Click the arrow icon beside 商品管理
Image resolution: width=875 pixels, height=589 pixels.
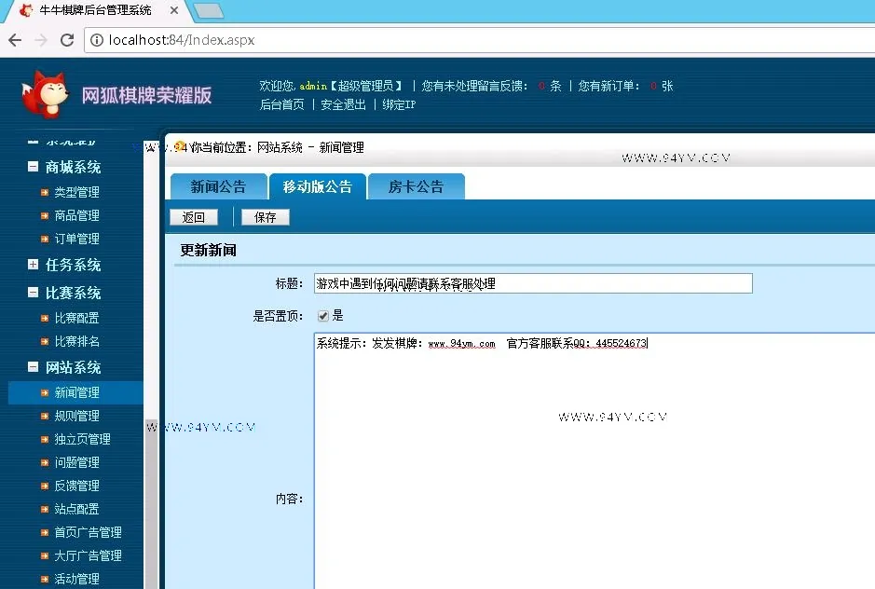(45, 215)
